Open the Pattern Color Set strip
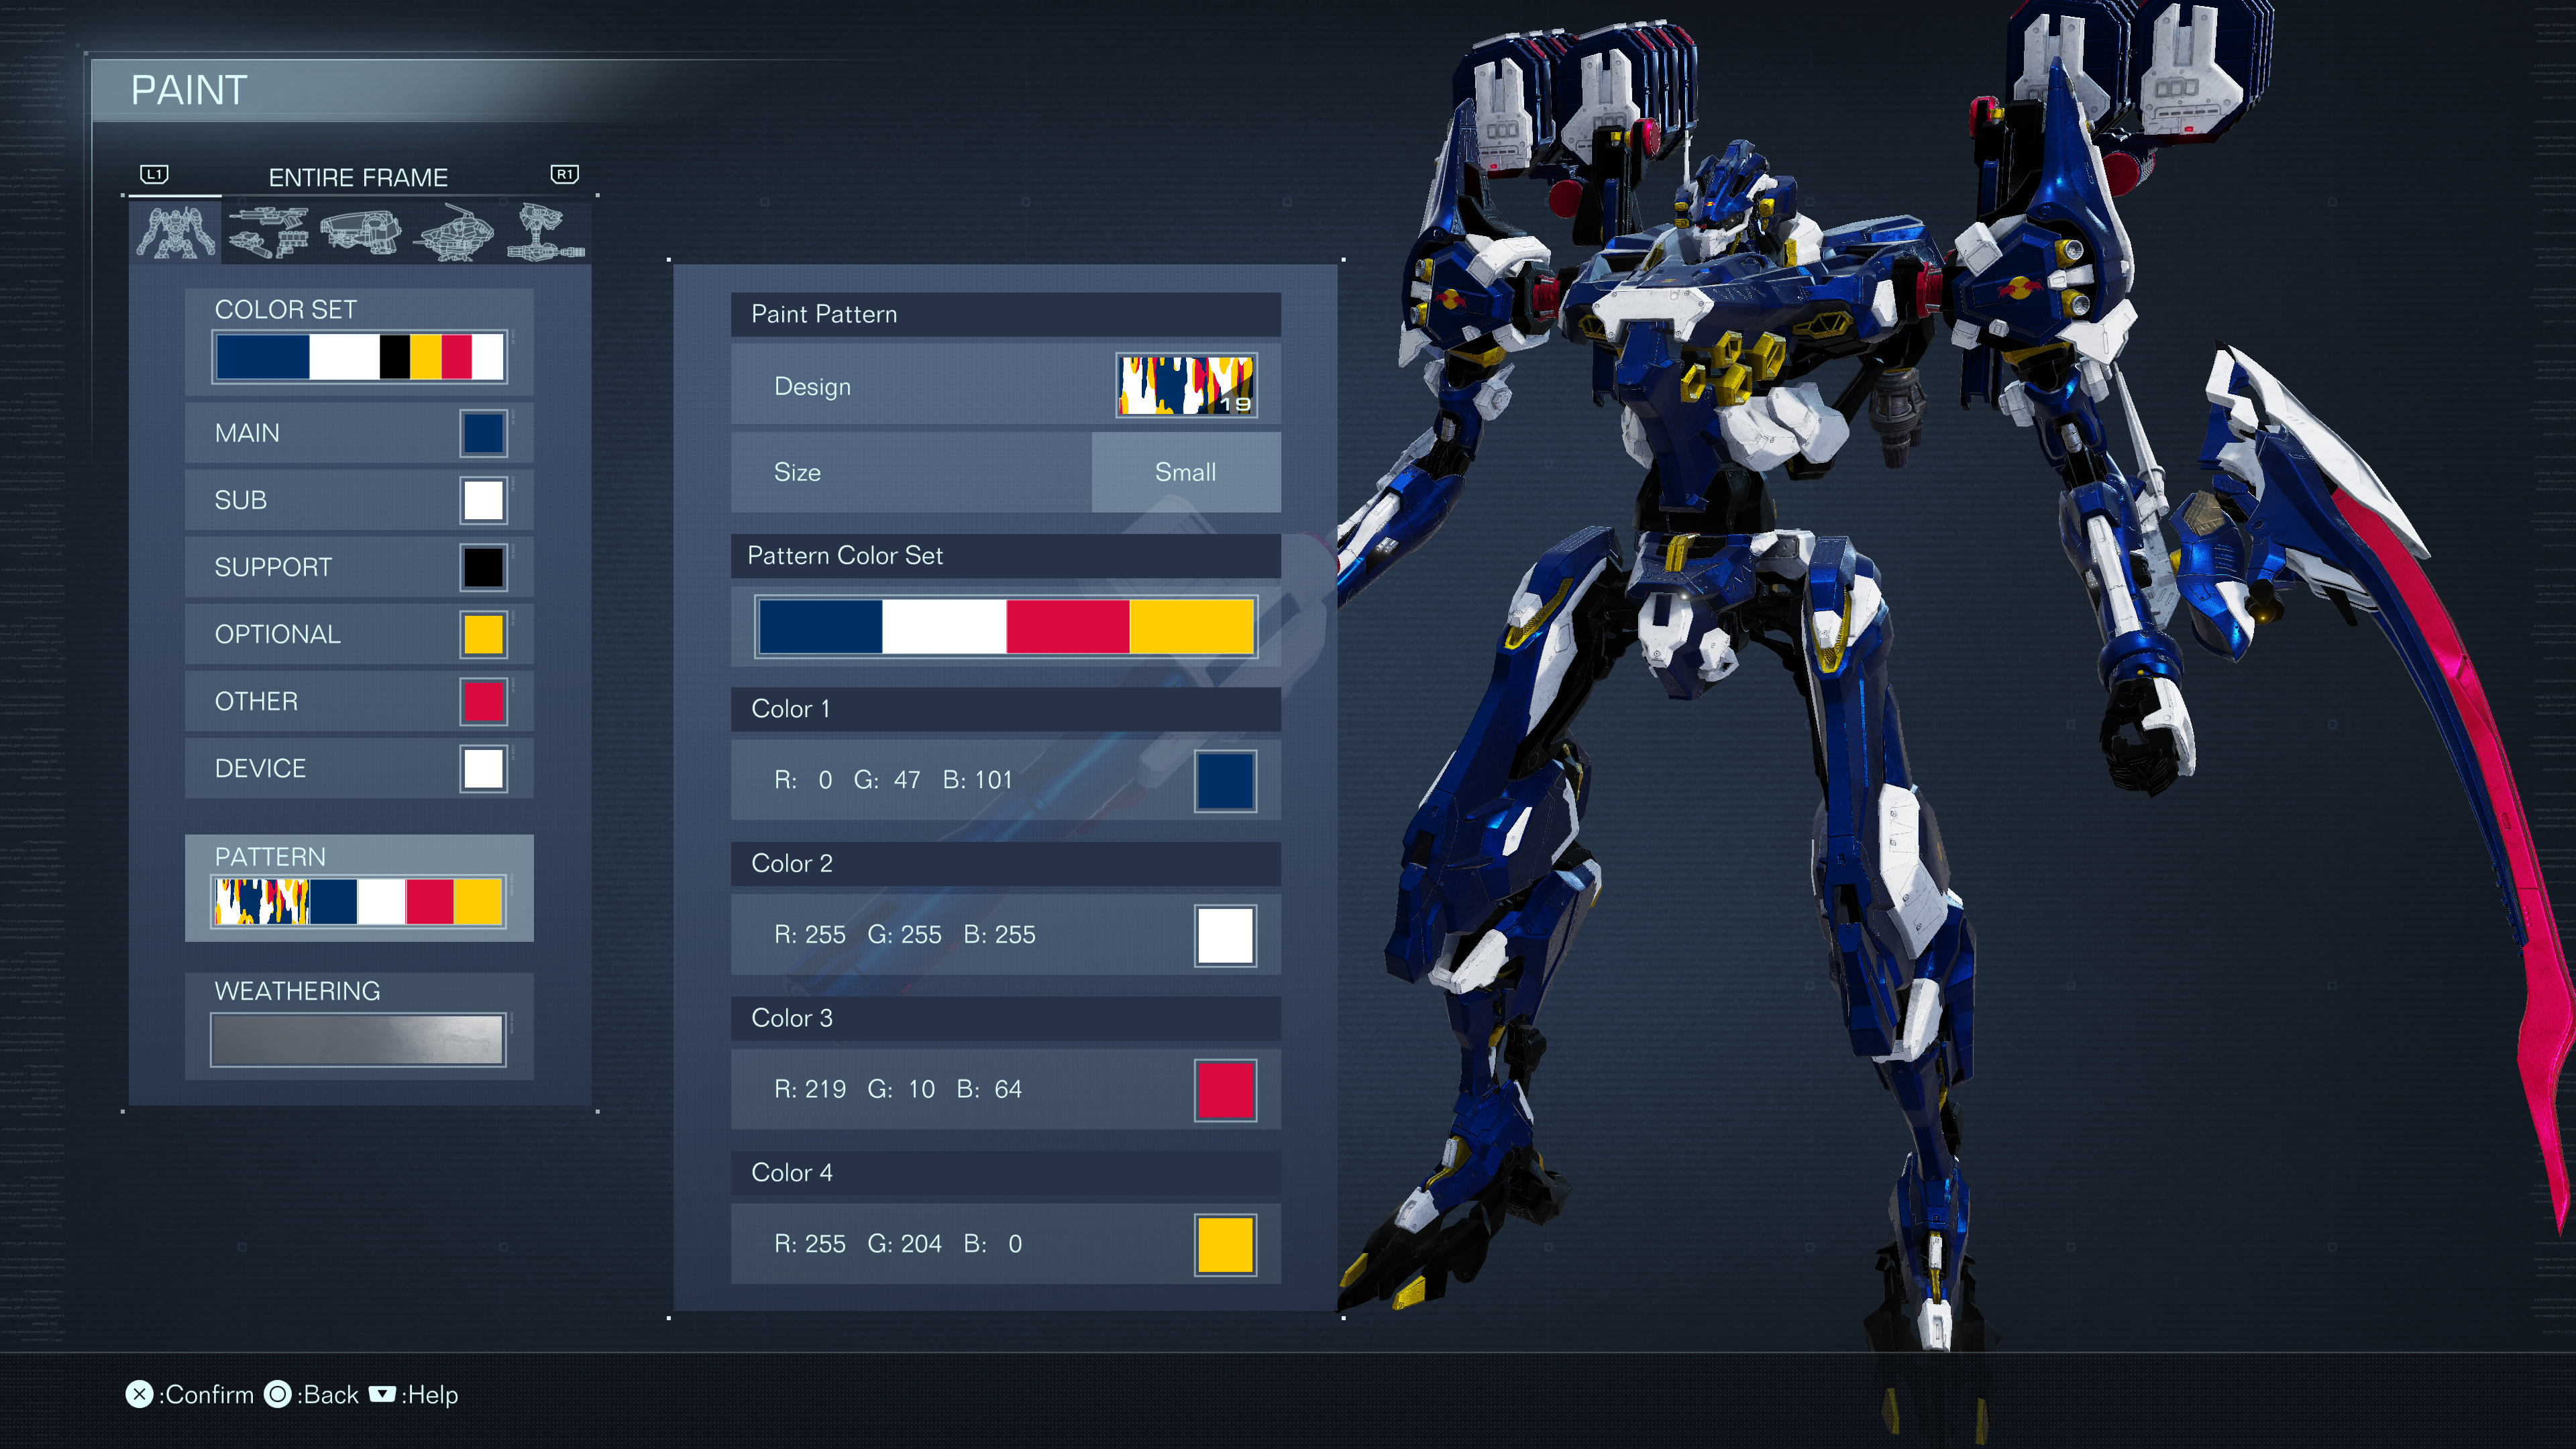 pyautogui.click(x=1005, y=626)
